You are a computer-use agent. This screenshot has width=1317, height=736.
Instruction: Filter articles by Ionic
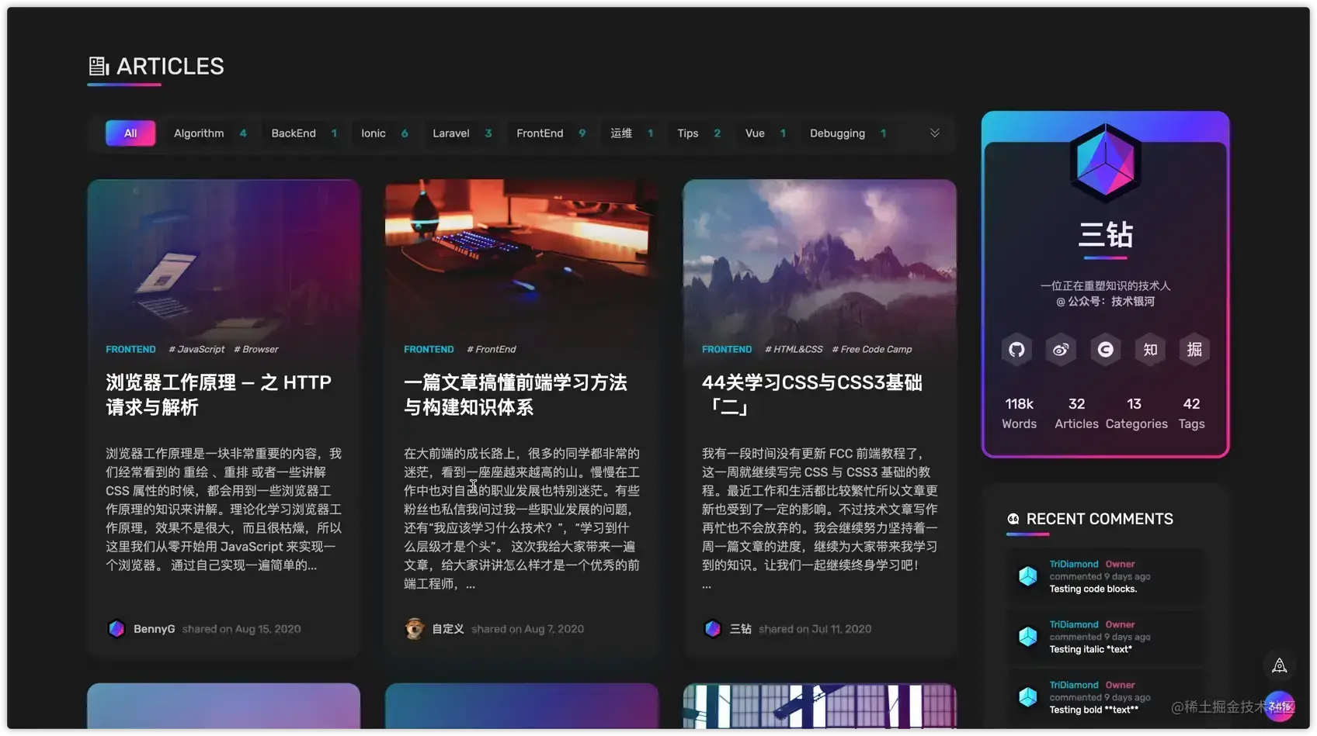pyautogui.click(x=384, y=133)
